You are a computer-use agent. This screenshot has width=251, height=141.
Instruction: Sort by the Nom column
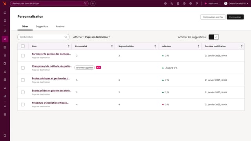point(69,46)
